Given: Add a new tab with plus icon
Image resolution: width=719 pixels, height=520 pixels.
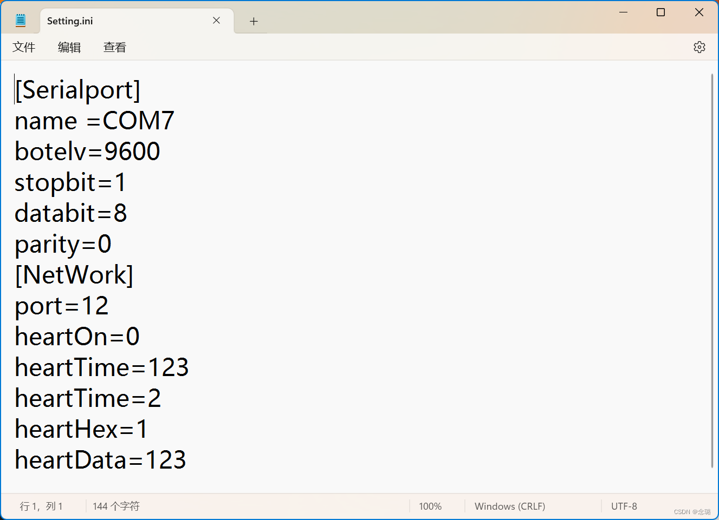Looking at the screenshot, I should (x=254, y=21).
